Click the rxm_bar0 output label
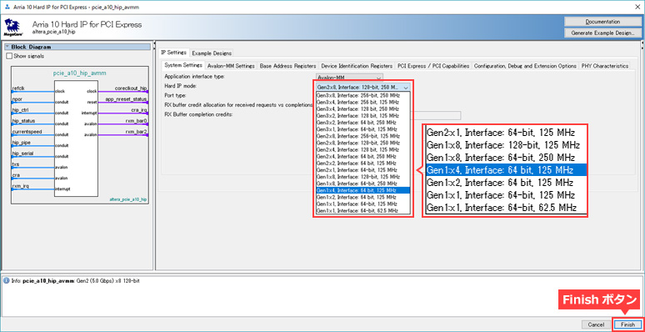The width and height of the screenshot is (645, 332). (x=137, y=121)
